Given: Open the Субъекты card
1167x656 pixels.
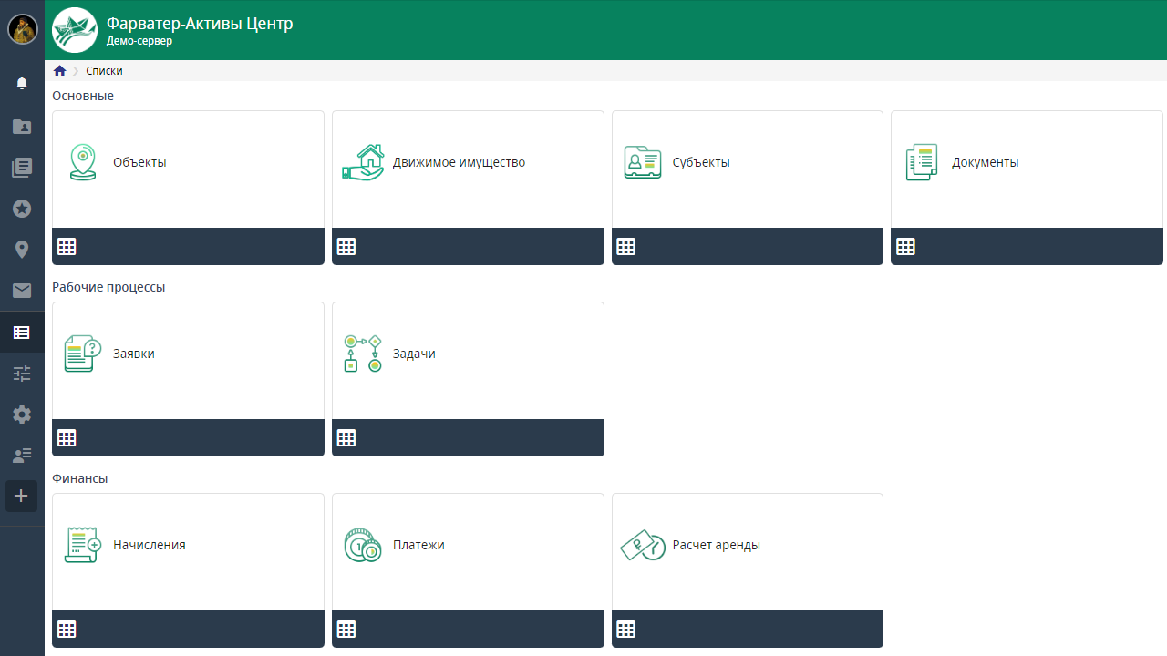Looking at the screenshot, I should (x=747, y=164).
